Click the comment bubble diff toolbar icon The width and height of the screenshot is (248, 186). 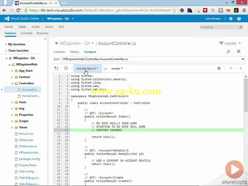pos(66,68)
